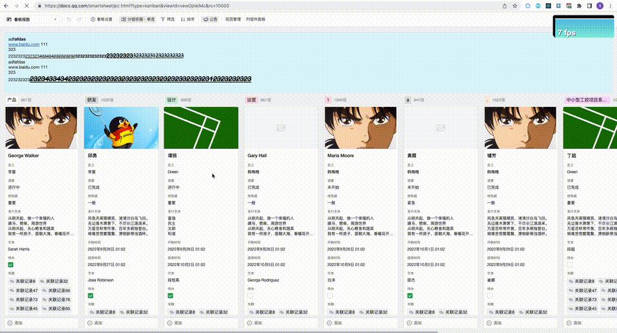Open the 排序 sort option

click(x=187, y=19)
